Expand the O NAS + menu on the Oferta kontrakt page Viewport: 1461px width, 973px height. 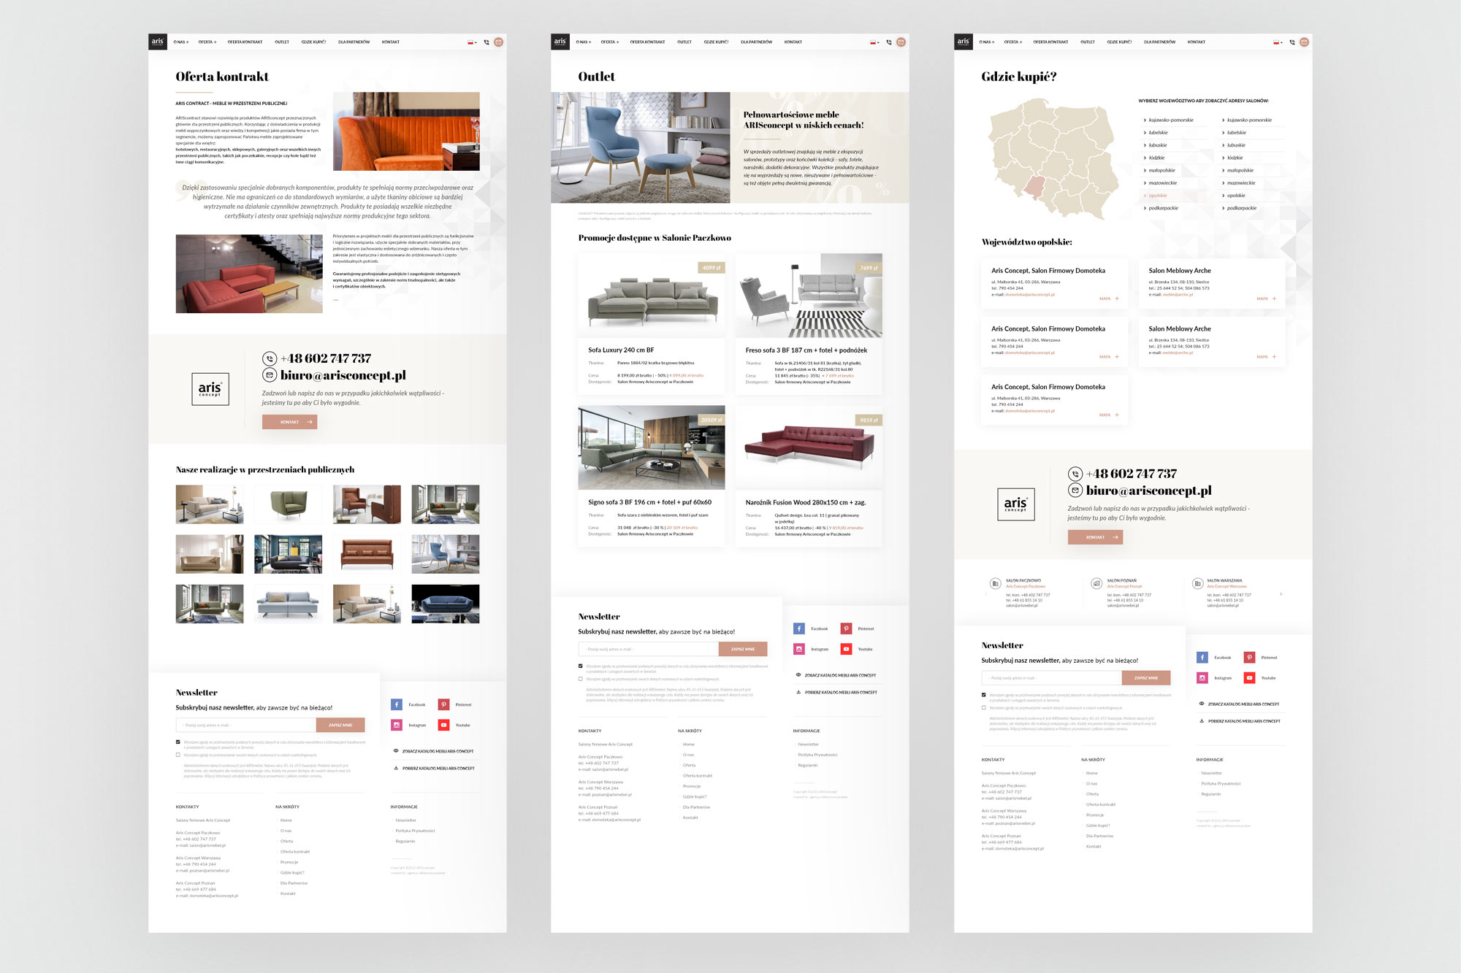point(181,42)
